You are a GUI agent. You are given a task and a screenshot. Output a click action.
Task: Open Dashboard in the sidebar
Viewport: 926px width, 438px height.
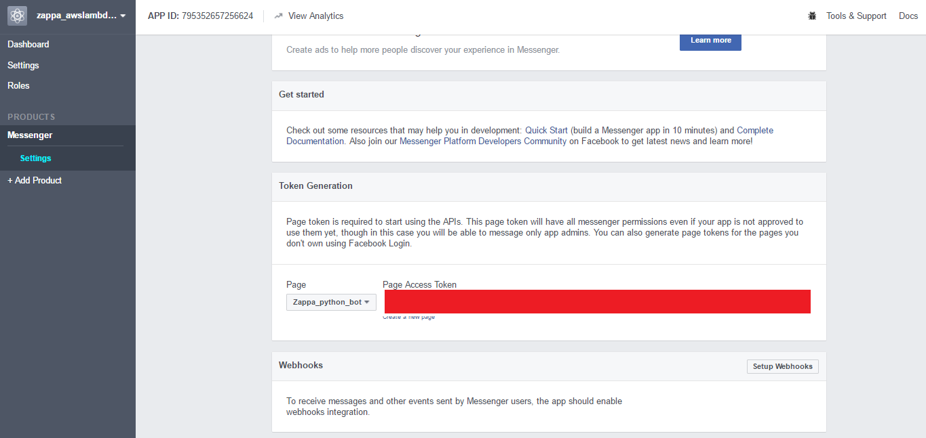click(x=28, y=44)
